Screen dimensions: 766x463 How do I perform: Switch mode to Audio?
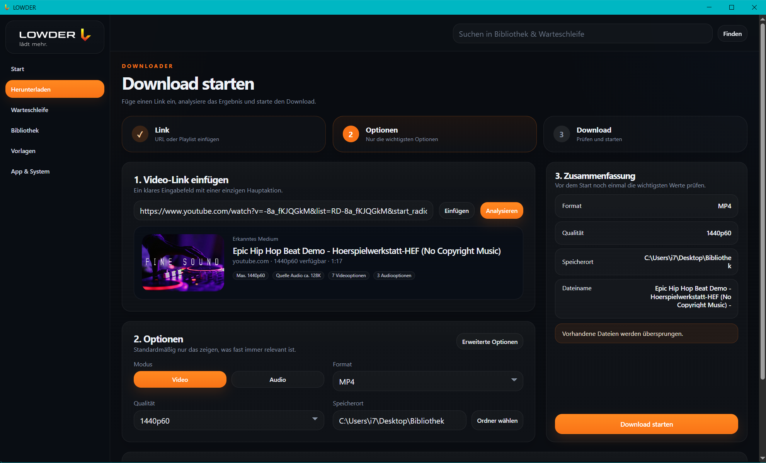point(277,380)
